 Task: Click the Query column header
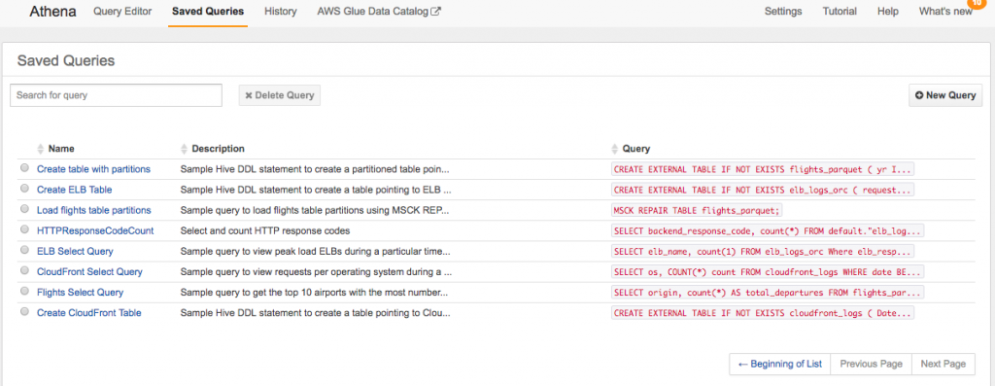tap(635, 149)
